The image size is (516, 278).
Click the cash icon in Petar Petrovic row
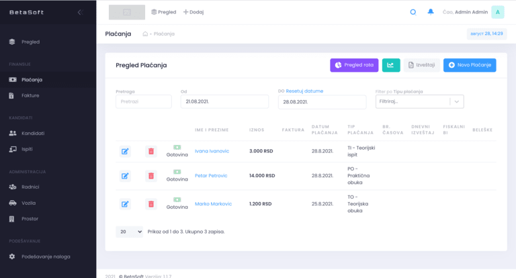click(177, 172)
